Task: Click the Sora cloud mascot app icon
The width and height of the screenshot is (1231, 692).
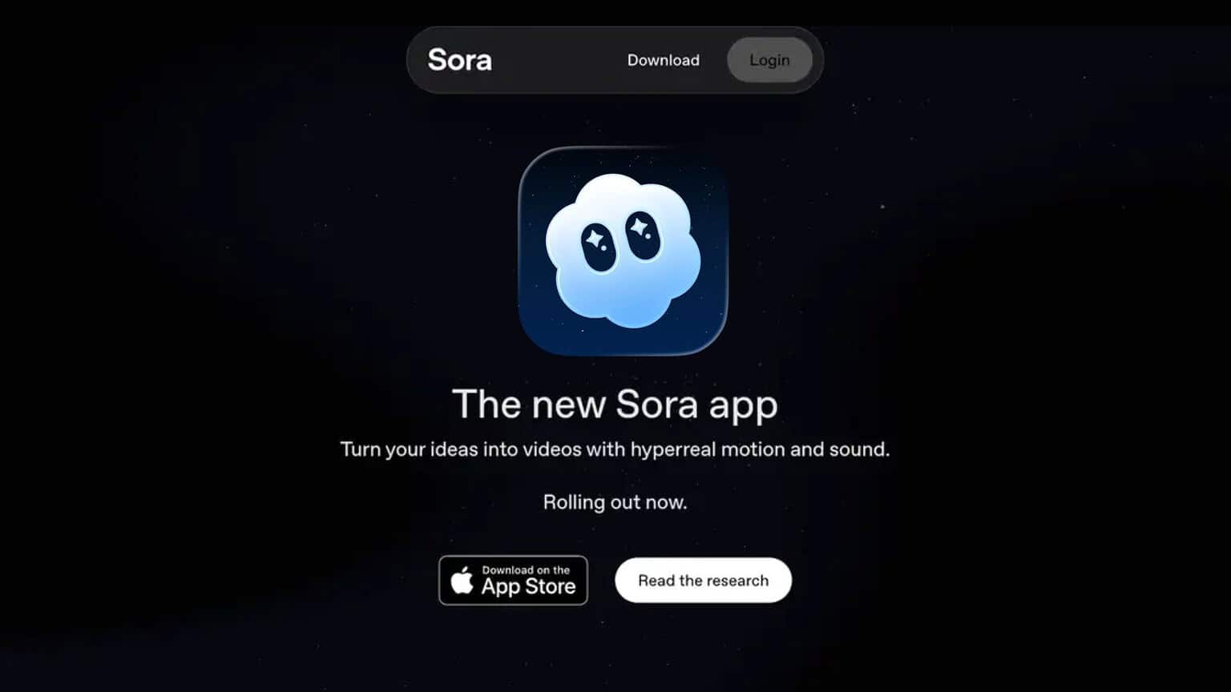Action: (x=623, y=251)
